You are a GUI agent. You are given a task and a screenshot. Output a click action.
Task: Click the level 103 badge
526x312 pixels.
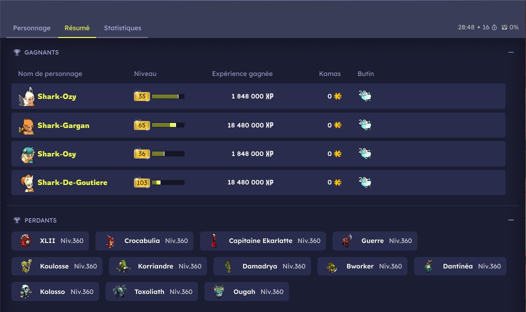coord(142,182)
